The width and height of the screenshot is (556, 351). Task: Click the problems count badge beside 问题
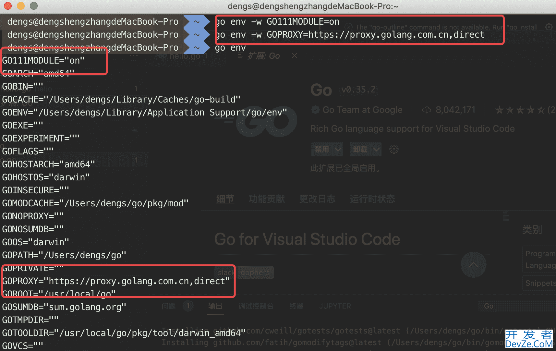(188, 306)
